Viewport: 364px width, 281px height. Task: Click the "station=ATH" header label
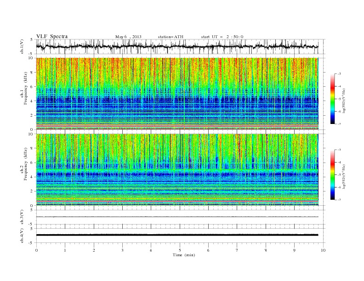coord(171,37)
